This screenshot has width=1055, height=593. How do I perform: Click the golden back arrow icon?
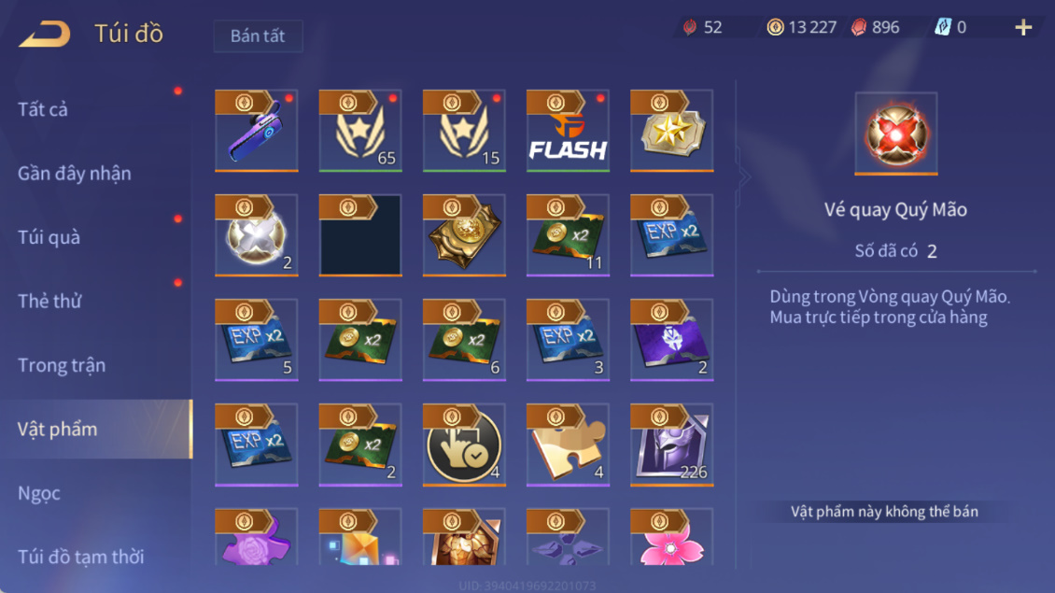(x=45, y=33)
